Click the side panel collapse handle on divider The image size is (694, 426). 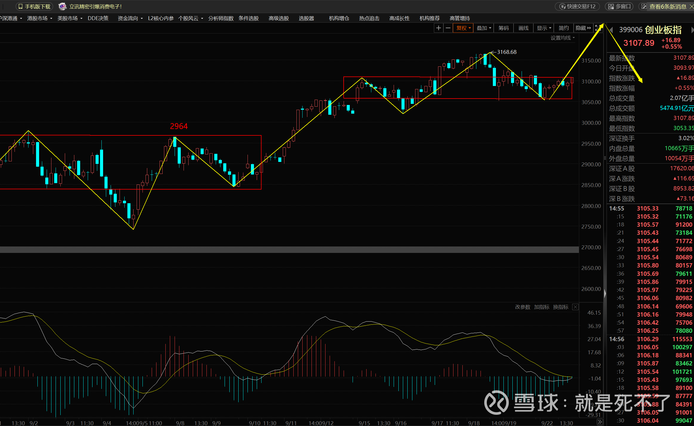(x=605, y=294)
